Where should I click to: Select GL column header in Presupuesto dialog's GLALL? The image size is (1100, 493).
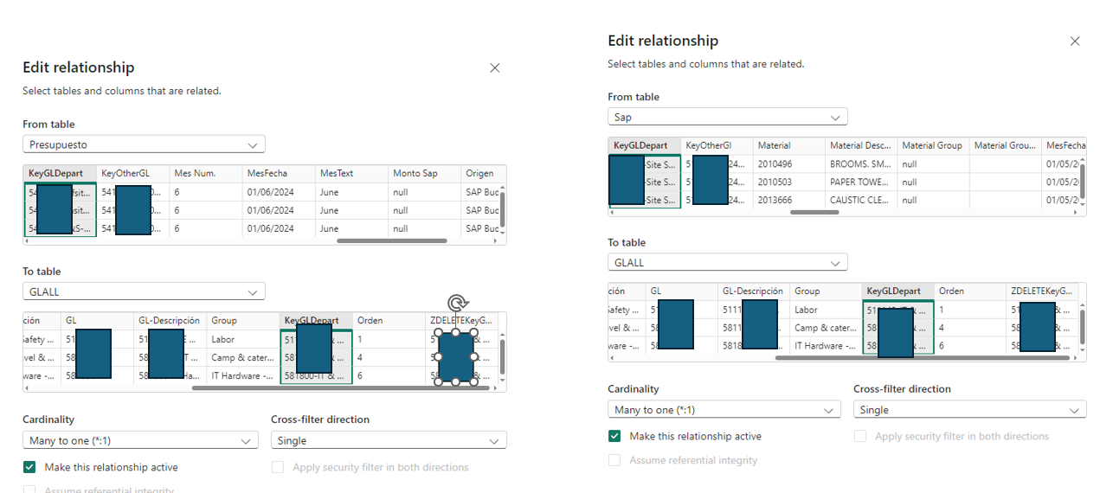[x=95, y=320]
